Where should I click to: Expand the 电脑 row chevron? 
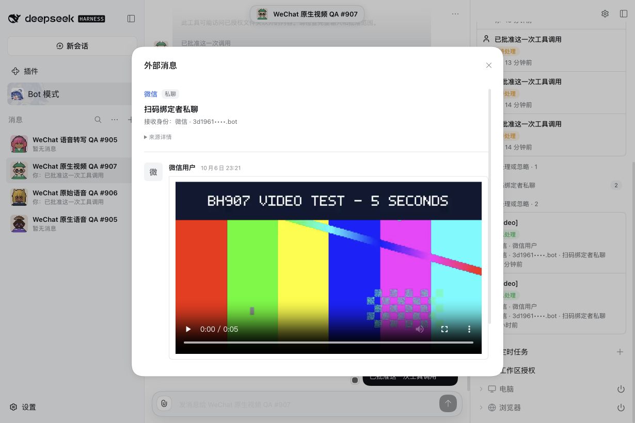click(481, 389)
